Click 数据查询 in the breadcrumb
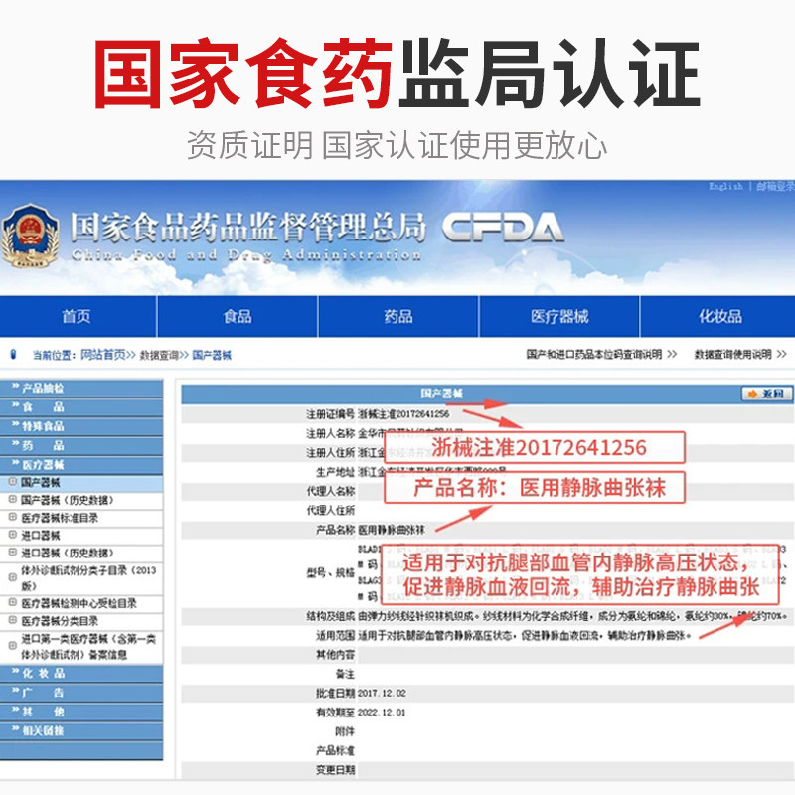Viewport: 795px width, 795px height. click(x=160, y=355)
